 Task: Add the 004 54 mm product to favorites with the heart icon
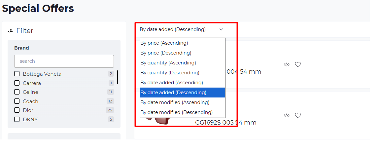point(298,64)
